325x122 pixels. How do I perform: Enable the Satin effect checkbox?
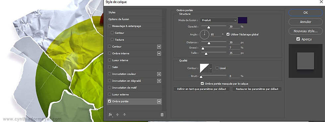tap(110, 67)
